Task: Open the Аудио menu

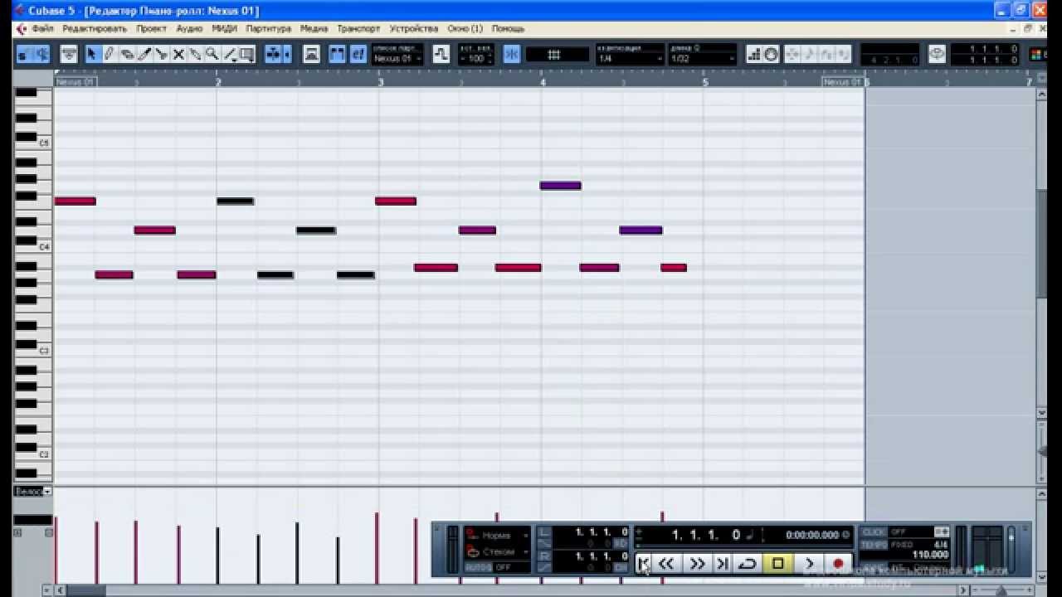Action: click(189, 28)
